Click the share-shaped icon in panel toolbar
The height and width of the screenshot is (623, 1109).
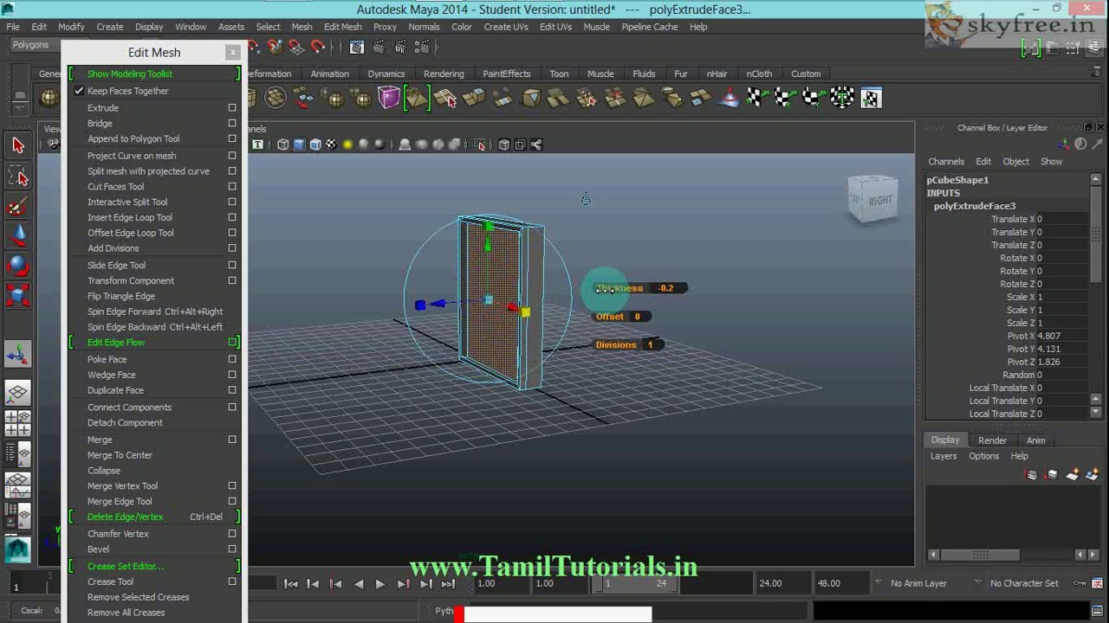(x=536, y=145)
